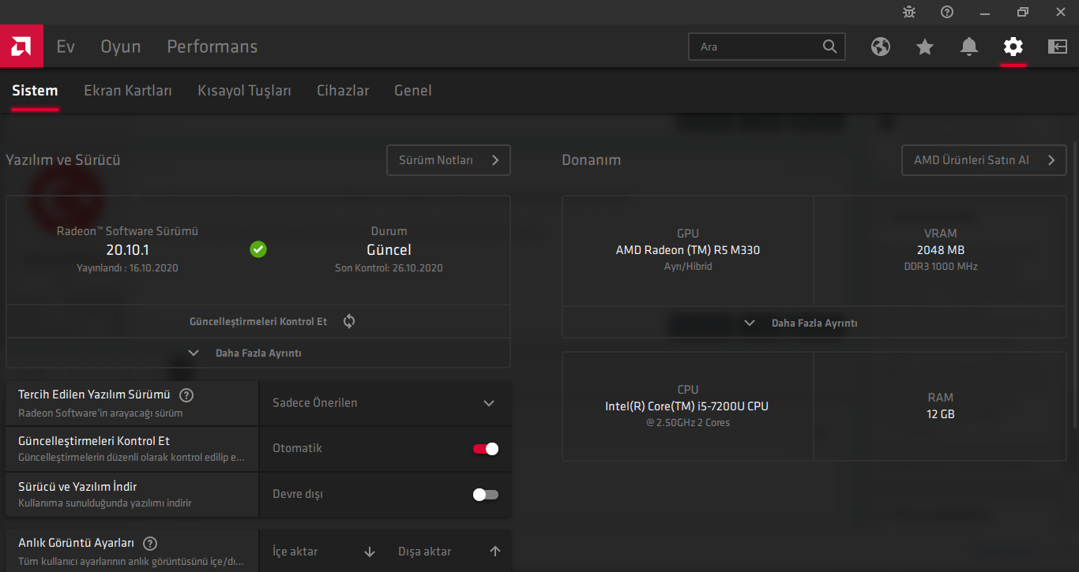Click the refresh icon beside Güncelleştirmeleri Kontrol Et

[349, 321]
